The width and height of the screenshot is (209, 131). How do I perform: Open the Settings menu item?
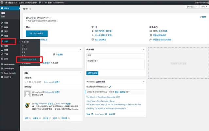pos(10,59)
